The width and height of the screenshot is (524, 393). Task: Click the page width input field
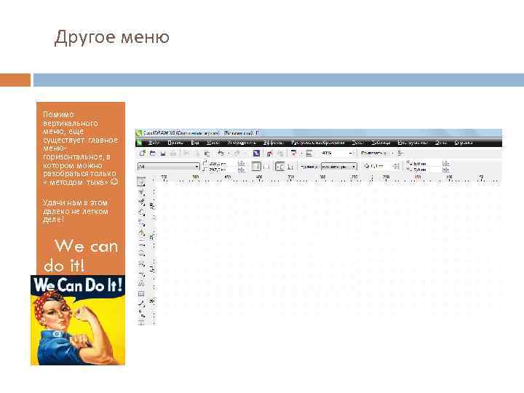(221, 164)
